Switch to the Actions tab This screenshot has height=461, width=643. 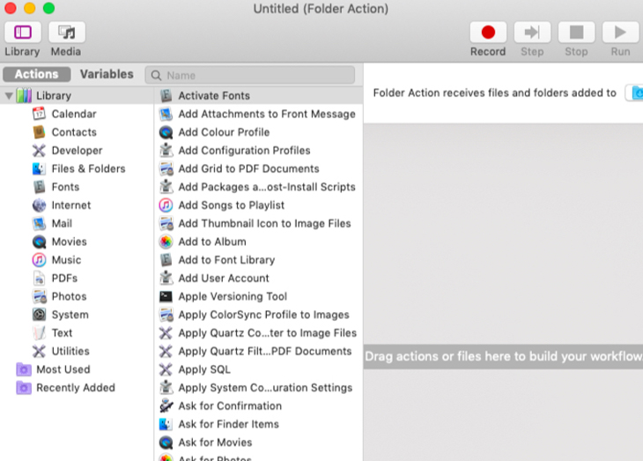[36, 74]
